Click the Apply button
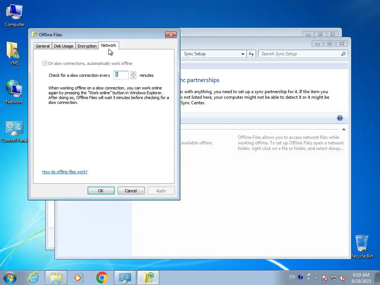The height and width of the screenshot is (285, 380). point(161,191)
